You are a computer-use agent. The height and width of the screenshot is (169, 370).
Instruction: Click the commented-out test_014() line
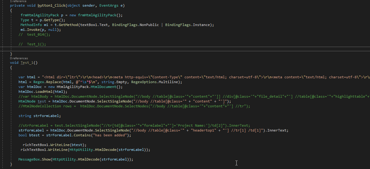(x=34, y=34)
